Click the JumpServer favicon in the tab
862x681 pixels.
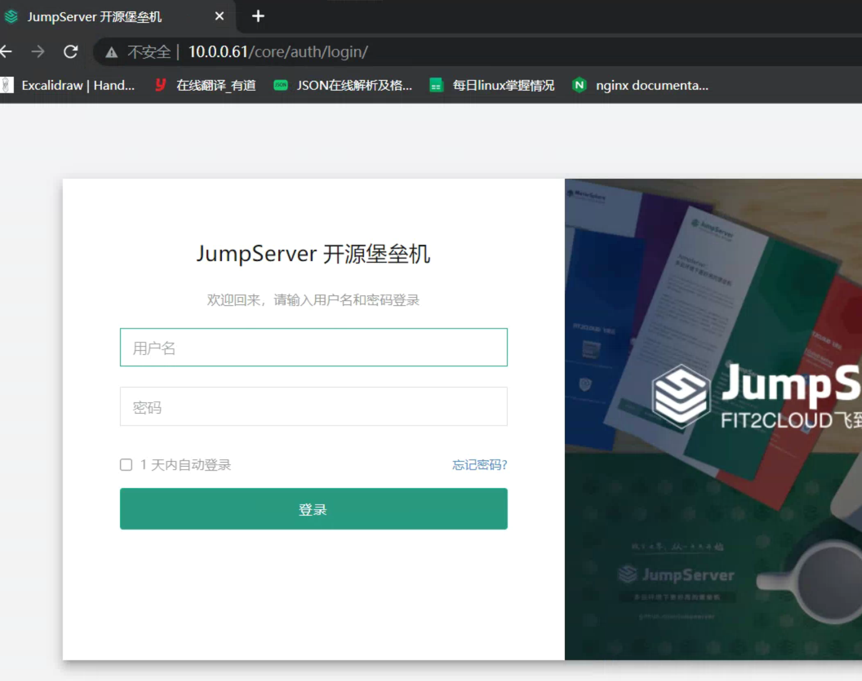point(11,16)
